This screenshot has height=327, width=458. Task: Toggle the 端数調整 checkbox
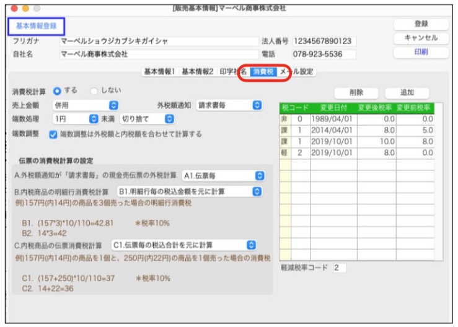[54, 134]
